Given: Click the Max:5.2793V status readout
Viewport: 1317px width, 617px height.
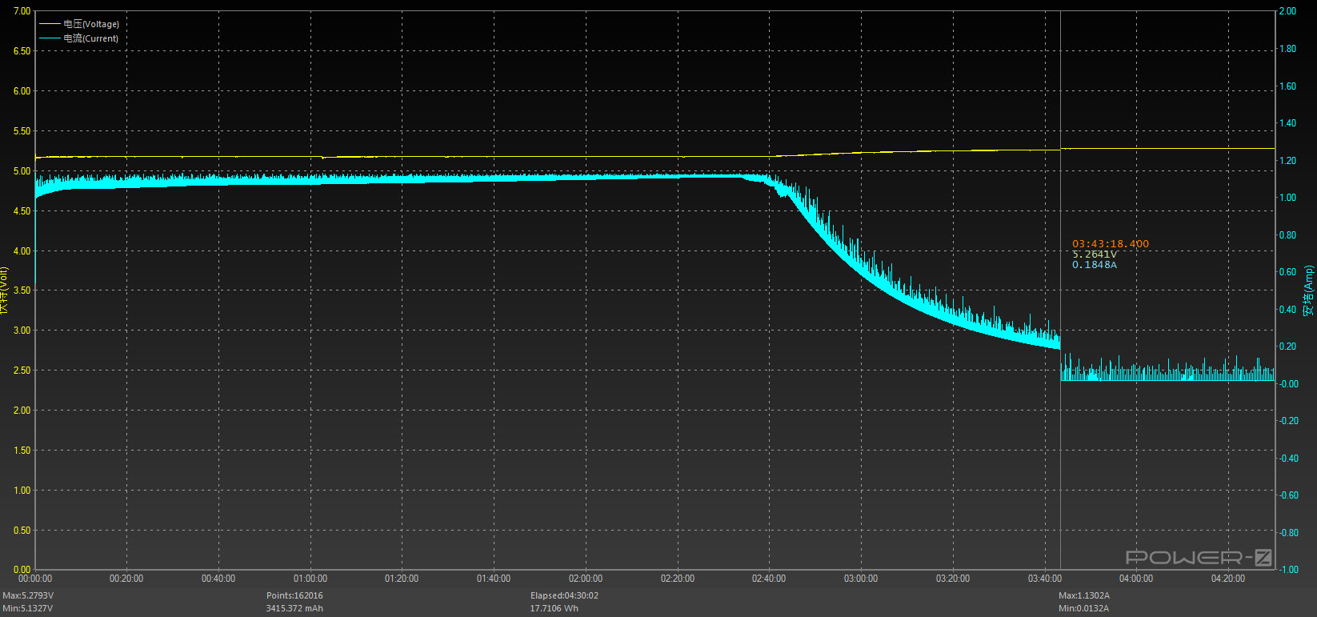Looking at the screenshot, I should tap(28, 595).
